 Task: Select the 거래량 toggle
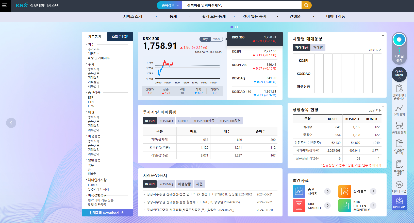pos(318,48)
